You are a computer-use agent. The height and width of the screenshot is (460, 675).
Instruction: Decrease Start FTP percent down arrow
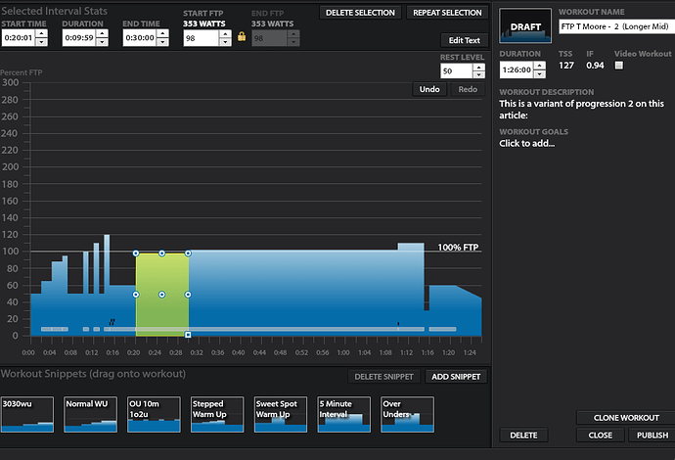pos(225,42)
